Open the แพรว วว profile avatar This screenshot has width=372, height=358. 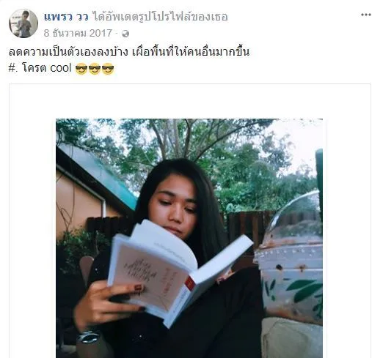23,23
